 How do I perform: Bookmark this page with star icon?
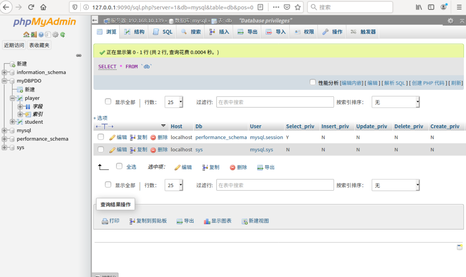298,7
